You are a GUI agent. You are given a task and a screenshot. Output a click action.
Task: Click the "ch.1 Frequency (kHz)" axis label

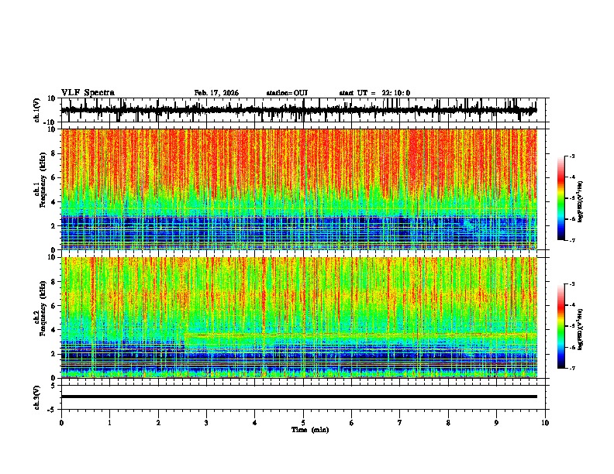40,180
